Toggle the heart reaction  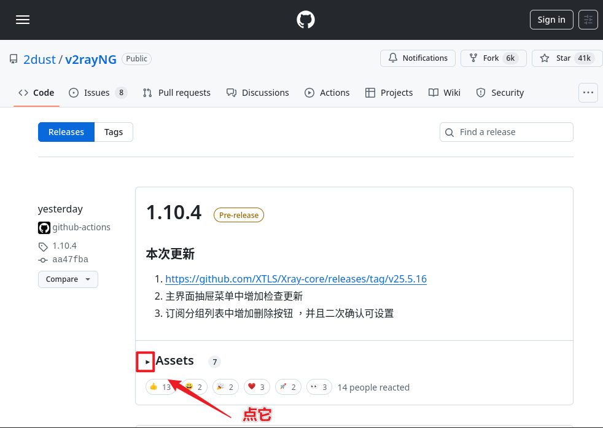pyautogui.click(x=257, y=387)
